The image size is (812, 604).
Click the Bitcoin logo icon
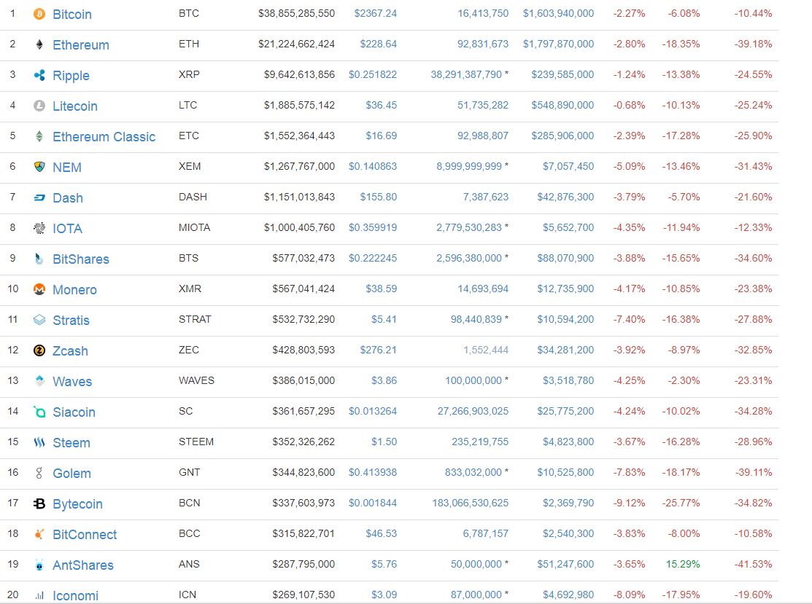tap(39, 14)
